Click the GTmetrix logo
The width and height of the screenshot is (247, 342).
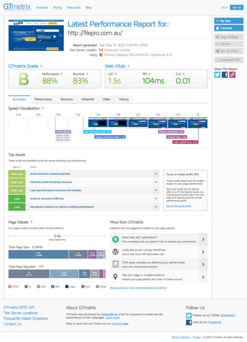click(17, 7)
